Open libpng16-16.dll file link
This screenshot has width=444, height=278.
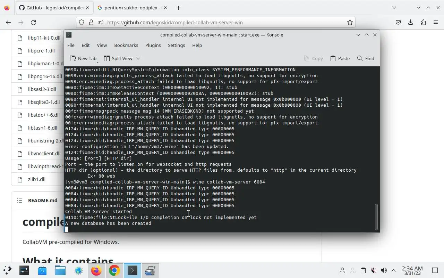pos(45,76)
